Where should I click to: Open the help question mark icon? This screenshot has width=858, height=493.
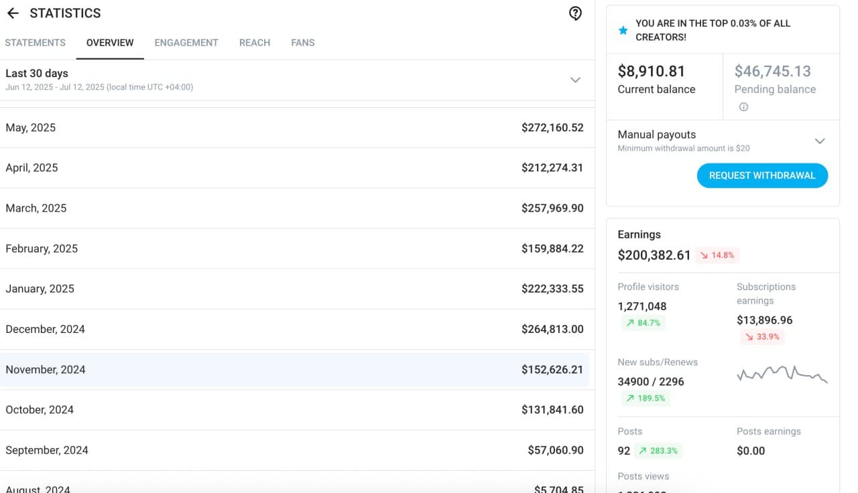[575, 13]
